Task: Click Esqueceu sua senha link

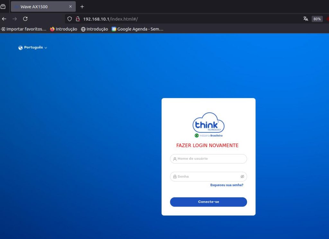Action: [x=227, y=185]
